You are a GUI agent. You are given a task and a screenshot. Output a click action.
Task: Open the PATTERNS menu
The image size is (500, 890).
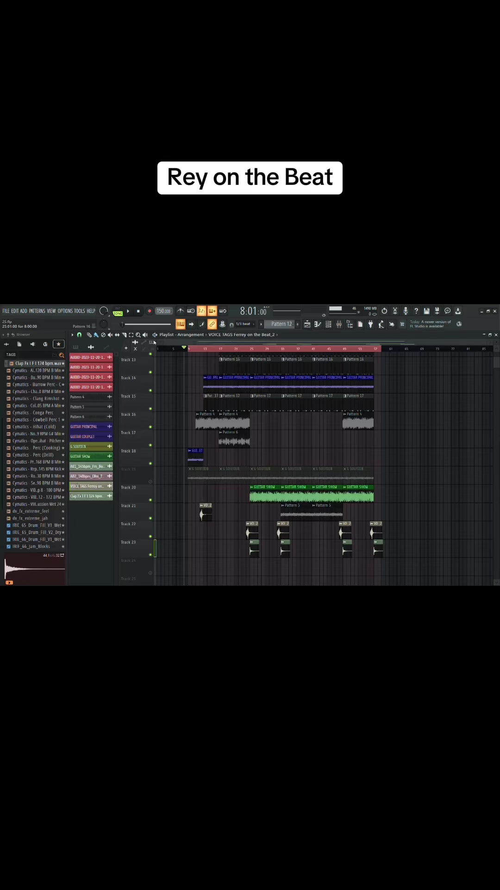[x=37, y=311]
